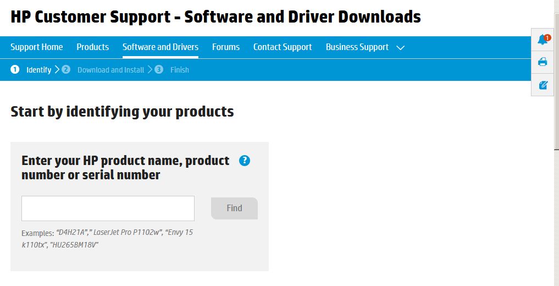This screenshot has height=286, width=559.
Task: Click the Find button
Action: 234,208
